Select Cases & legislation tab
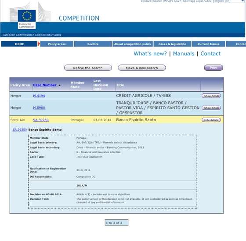 (x=172, y=44)
